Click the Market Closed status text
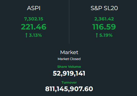The width and height of the screenshot is (137, 96). point(69,59)
